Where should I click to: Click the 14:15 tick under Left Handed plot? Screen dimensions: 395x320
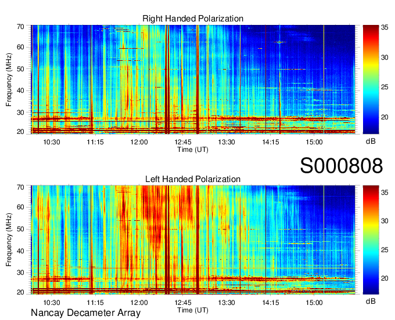(x=271, y=303)
